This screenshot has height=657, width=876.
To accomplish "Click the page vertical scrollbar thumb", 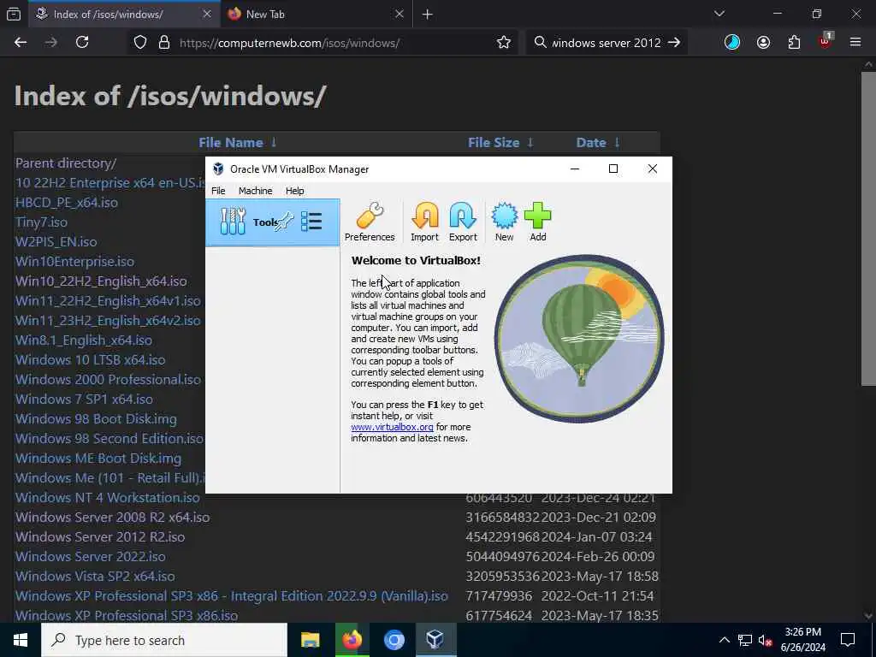I will coord(868,228).
